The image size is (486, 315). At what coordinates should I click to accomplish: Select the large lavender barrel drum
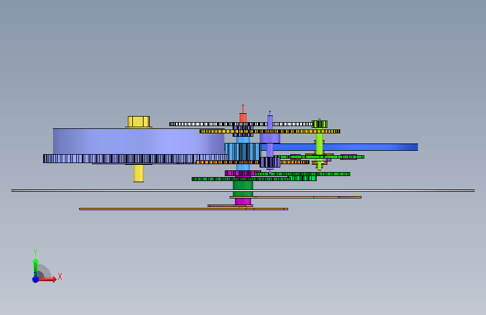pyautogui.click(x=138, y=141)
